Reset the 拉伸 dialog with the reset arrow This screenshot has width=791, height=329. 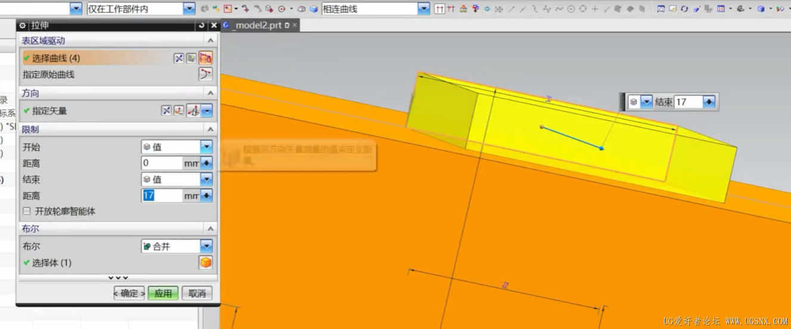tap(201, 26)
